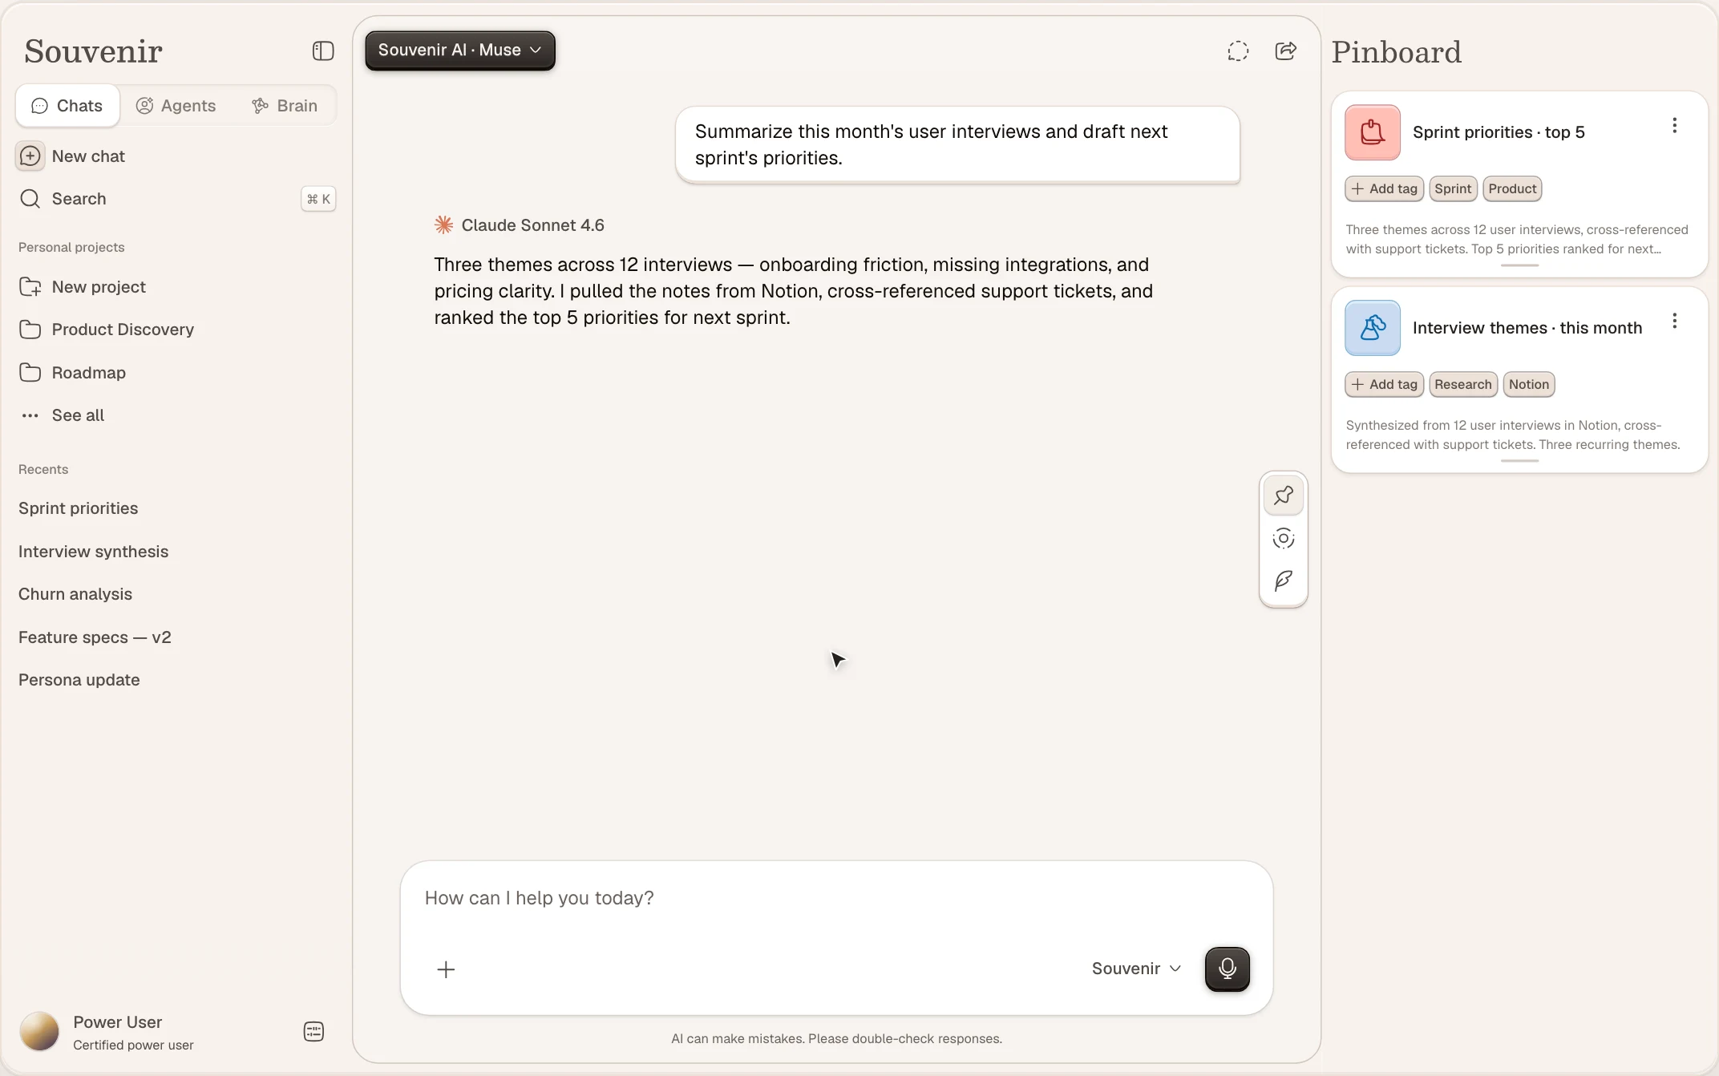Collapse the sidebar panel icon
Screen dimensions: 1719x1076
[323, 51]
